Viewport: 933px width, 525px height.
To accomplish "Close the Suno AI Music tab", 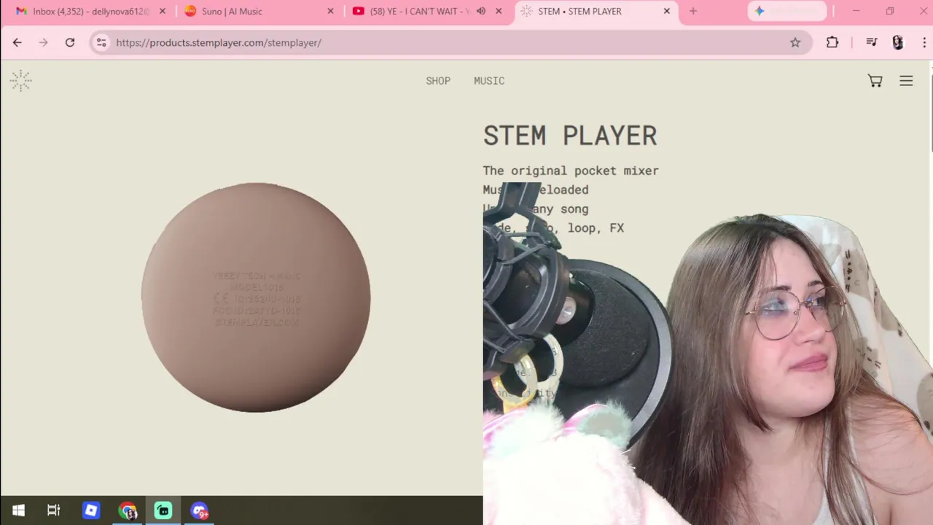I will click(330, 12).
